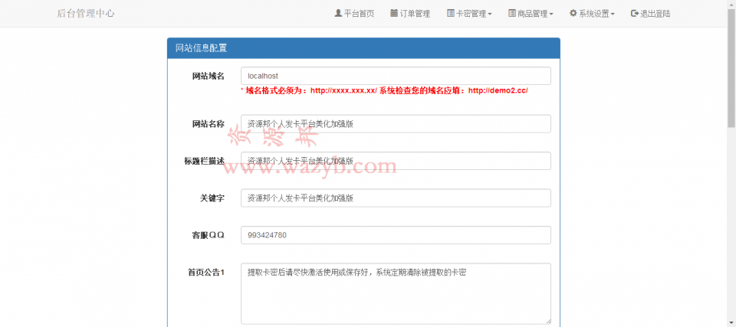Viewport: 736px width, 327px height.
Task: Expand the 卡密管理 dropdown caret
Action: (490, 14)
